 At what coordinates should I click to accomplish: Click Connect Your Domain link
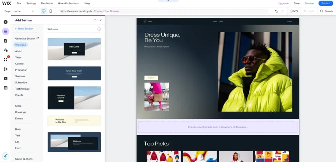click(x=106, y=11)
